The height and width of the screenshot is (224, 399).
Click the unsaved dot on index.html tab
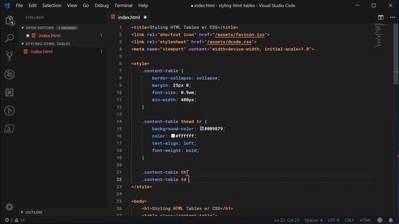click(145, 17)
